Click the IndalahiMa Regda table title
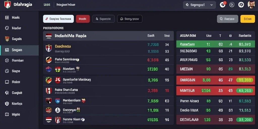The height and width of the screenshot is (129, 258). pos(71,36)
